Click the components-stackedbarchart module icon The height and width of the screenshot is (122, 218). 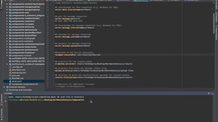click(10, 33)
